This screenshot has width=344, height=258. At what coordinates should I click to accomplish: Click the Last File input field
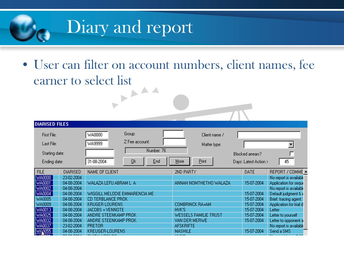pos(97,143)
